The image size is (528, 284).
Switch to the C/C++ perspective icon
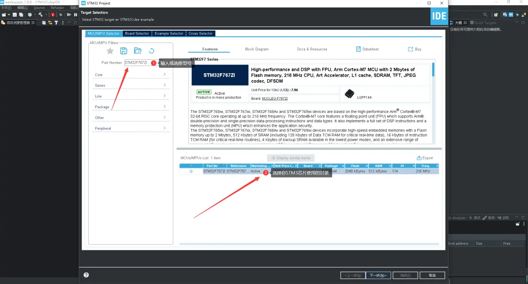(x=505, y=15)
